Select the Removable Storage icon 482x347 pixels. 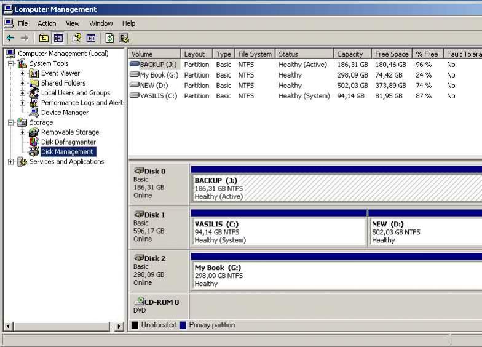(x=33, y=132)
